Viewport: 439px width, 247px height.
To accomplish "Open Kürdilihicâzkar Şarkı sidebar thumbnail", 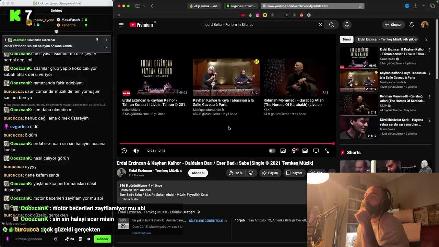I will [359, 128].
